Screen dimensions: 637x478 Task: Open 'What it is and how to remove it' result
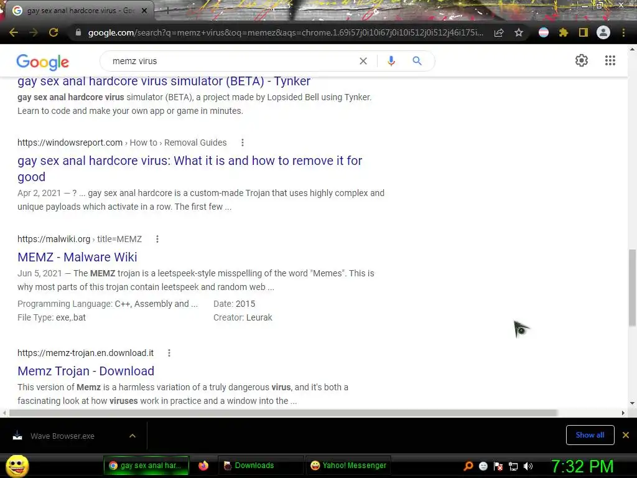[190, 169]
